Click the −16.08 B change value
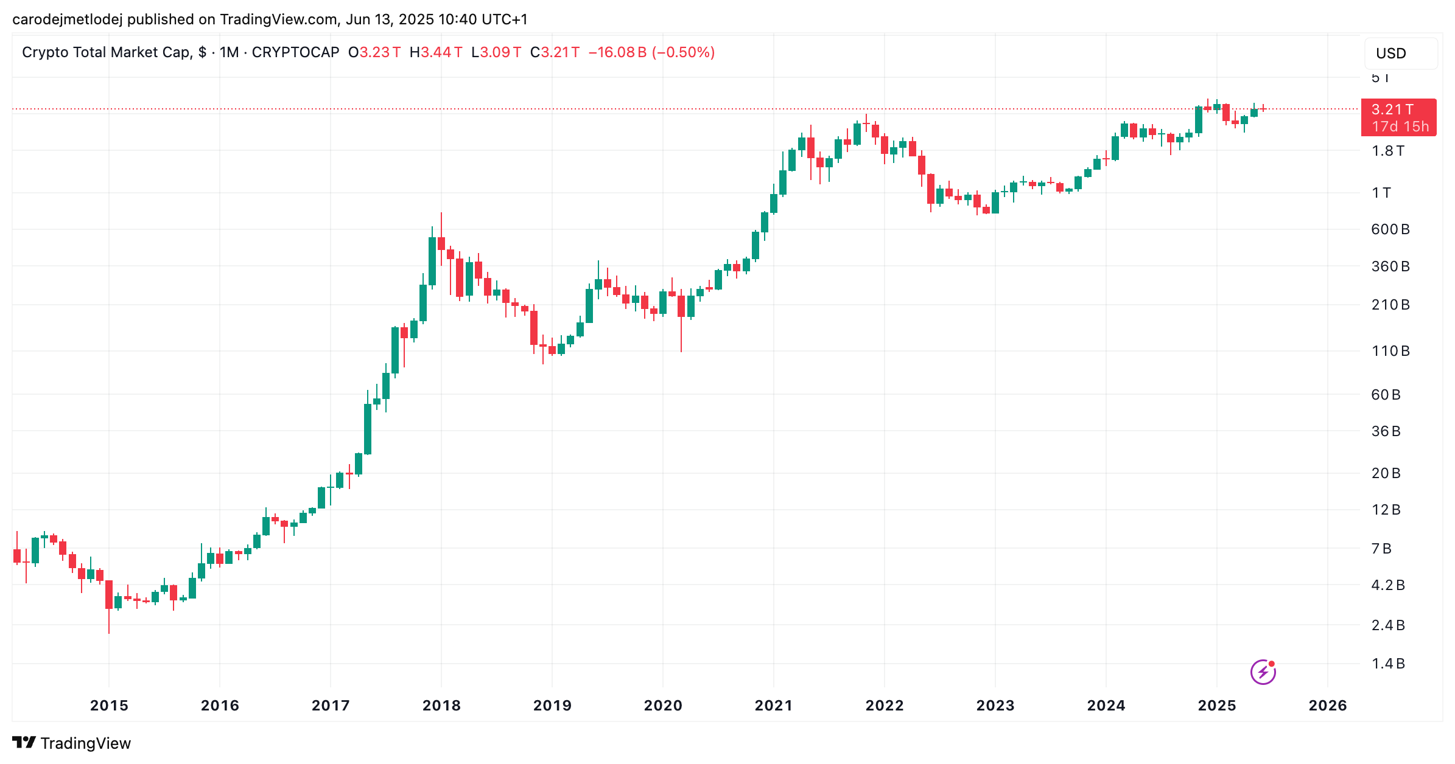The width and height of the screenshot is (1455, 764). click(x=617, y=52)
